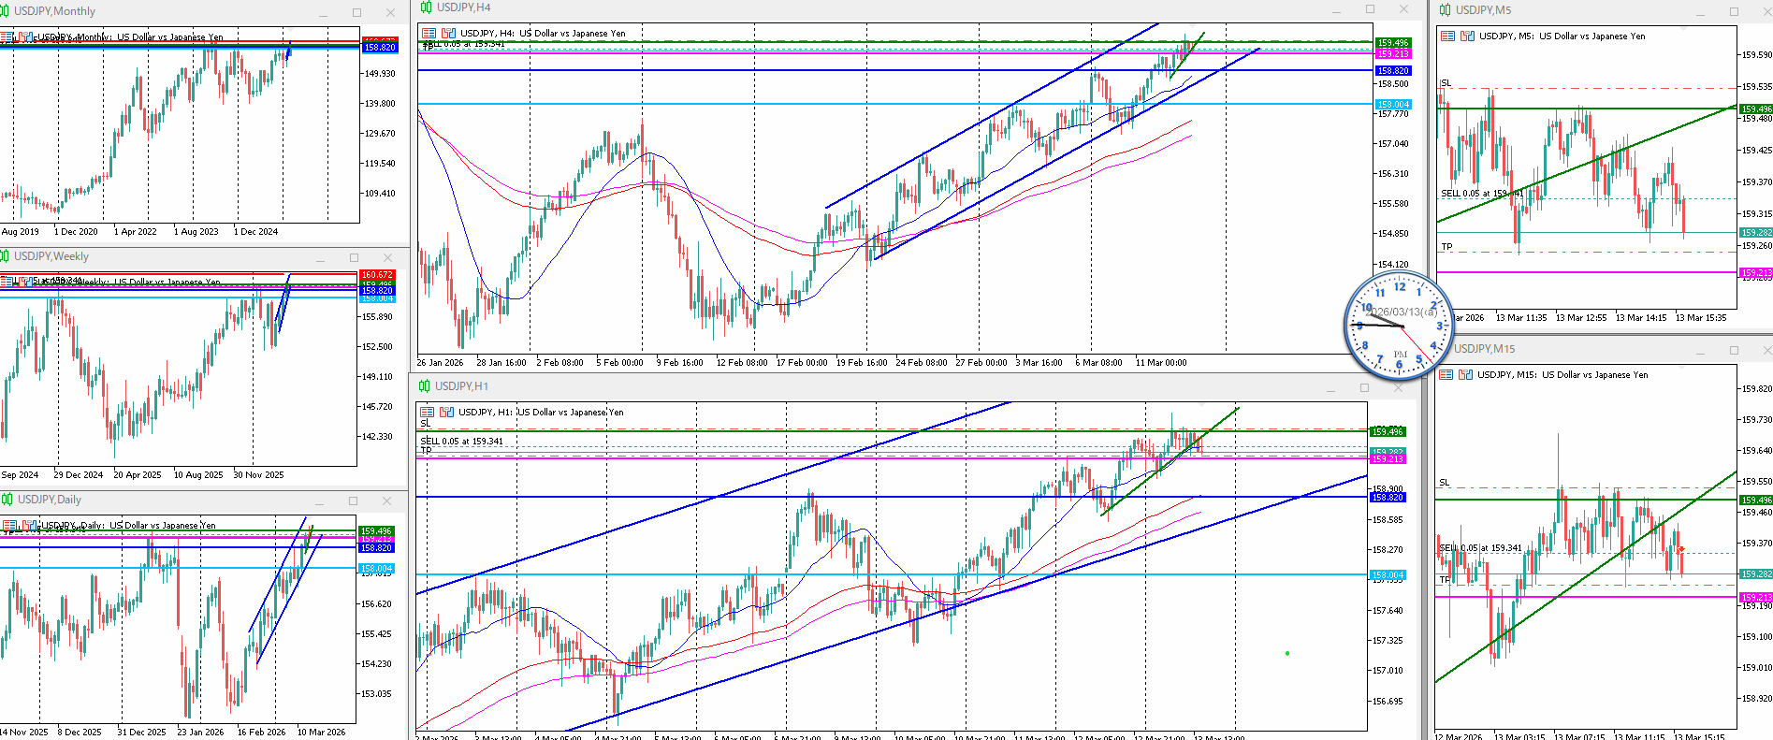Maximize the USDJPY,Daily chart window
The width and height of the screenshot is (1773, 740).
tap(353, 501)
